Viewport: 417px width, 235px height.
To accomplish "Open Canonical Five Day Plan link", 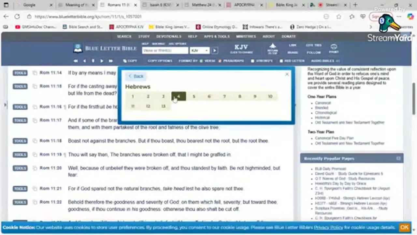I will (334, 138).
